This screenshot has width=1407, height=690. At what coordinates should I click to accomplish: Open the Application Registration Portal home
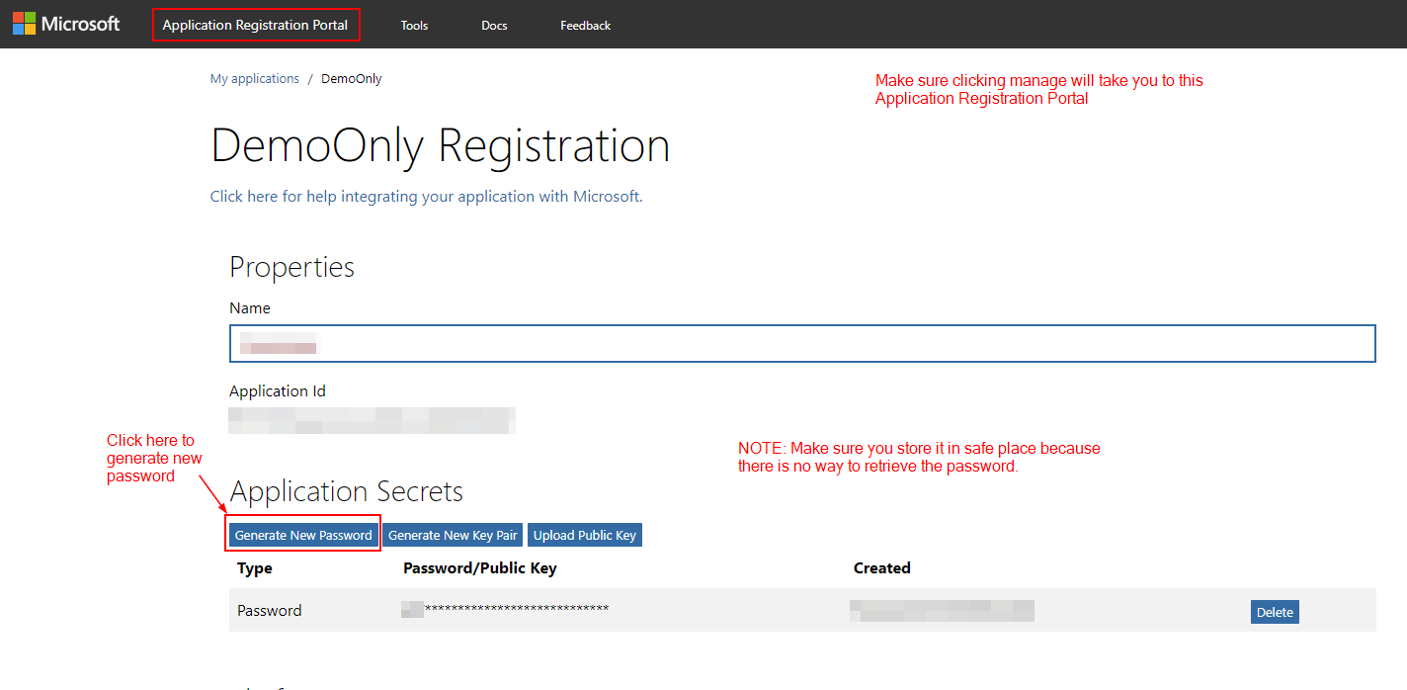pos(255,25)
